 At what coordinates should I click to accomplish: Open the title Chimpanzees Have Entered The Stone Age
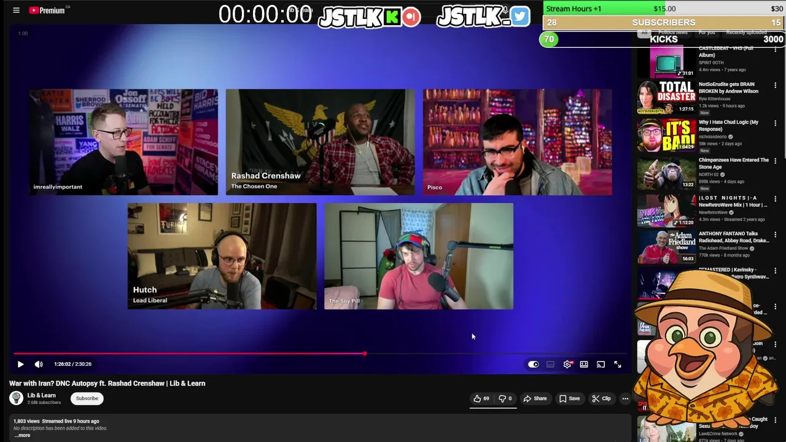(x=733, y=163)
